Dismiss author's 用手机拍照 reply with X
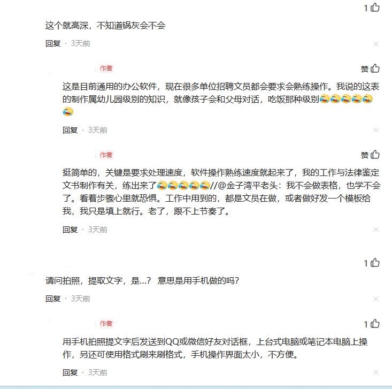 click(x=376, y=372)
